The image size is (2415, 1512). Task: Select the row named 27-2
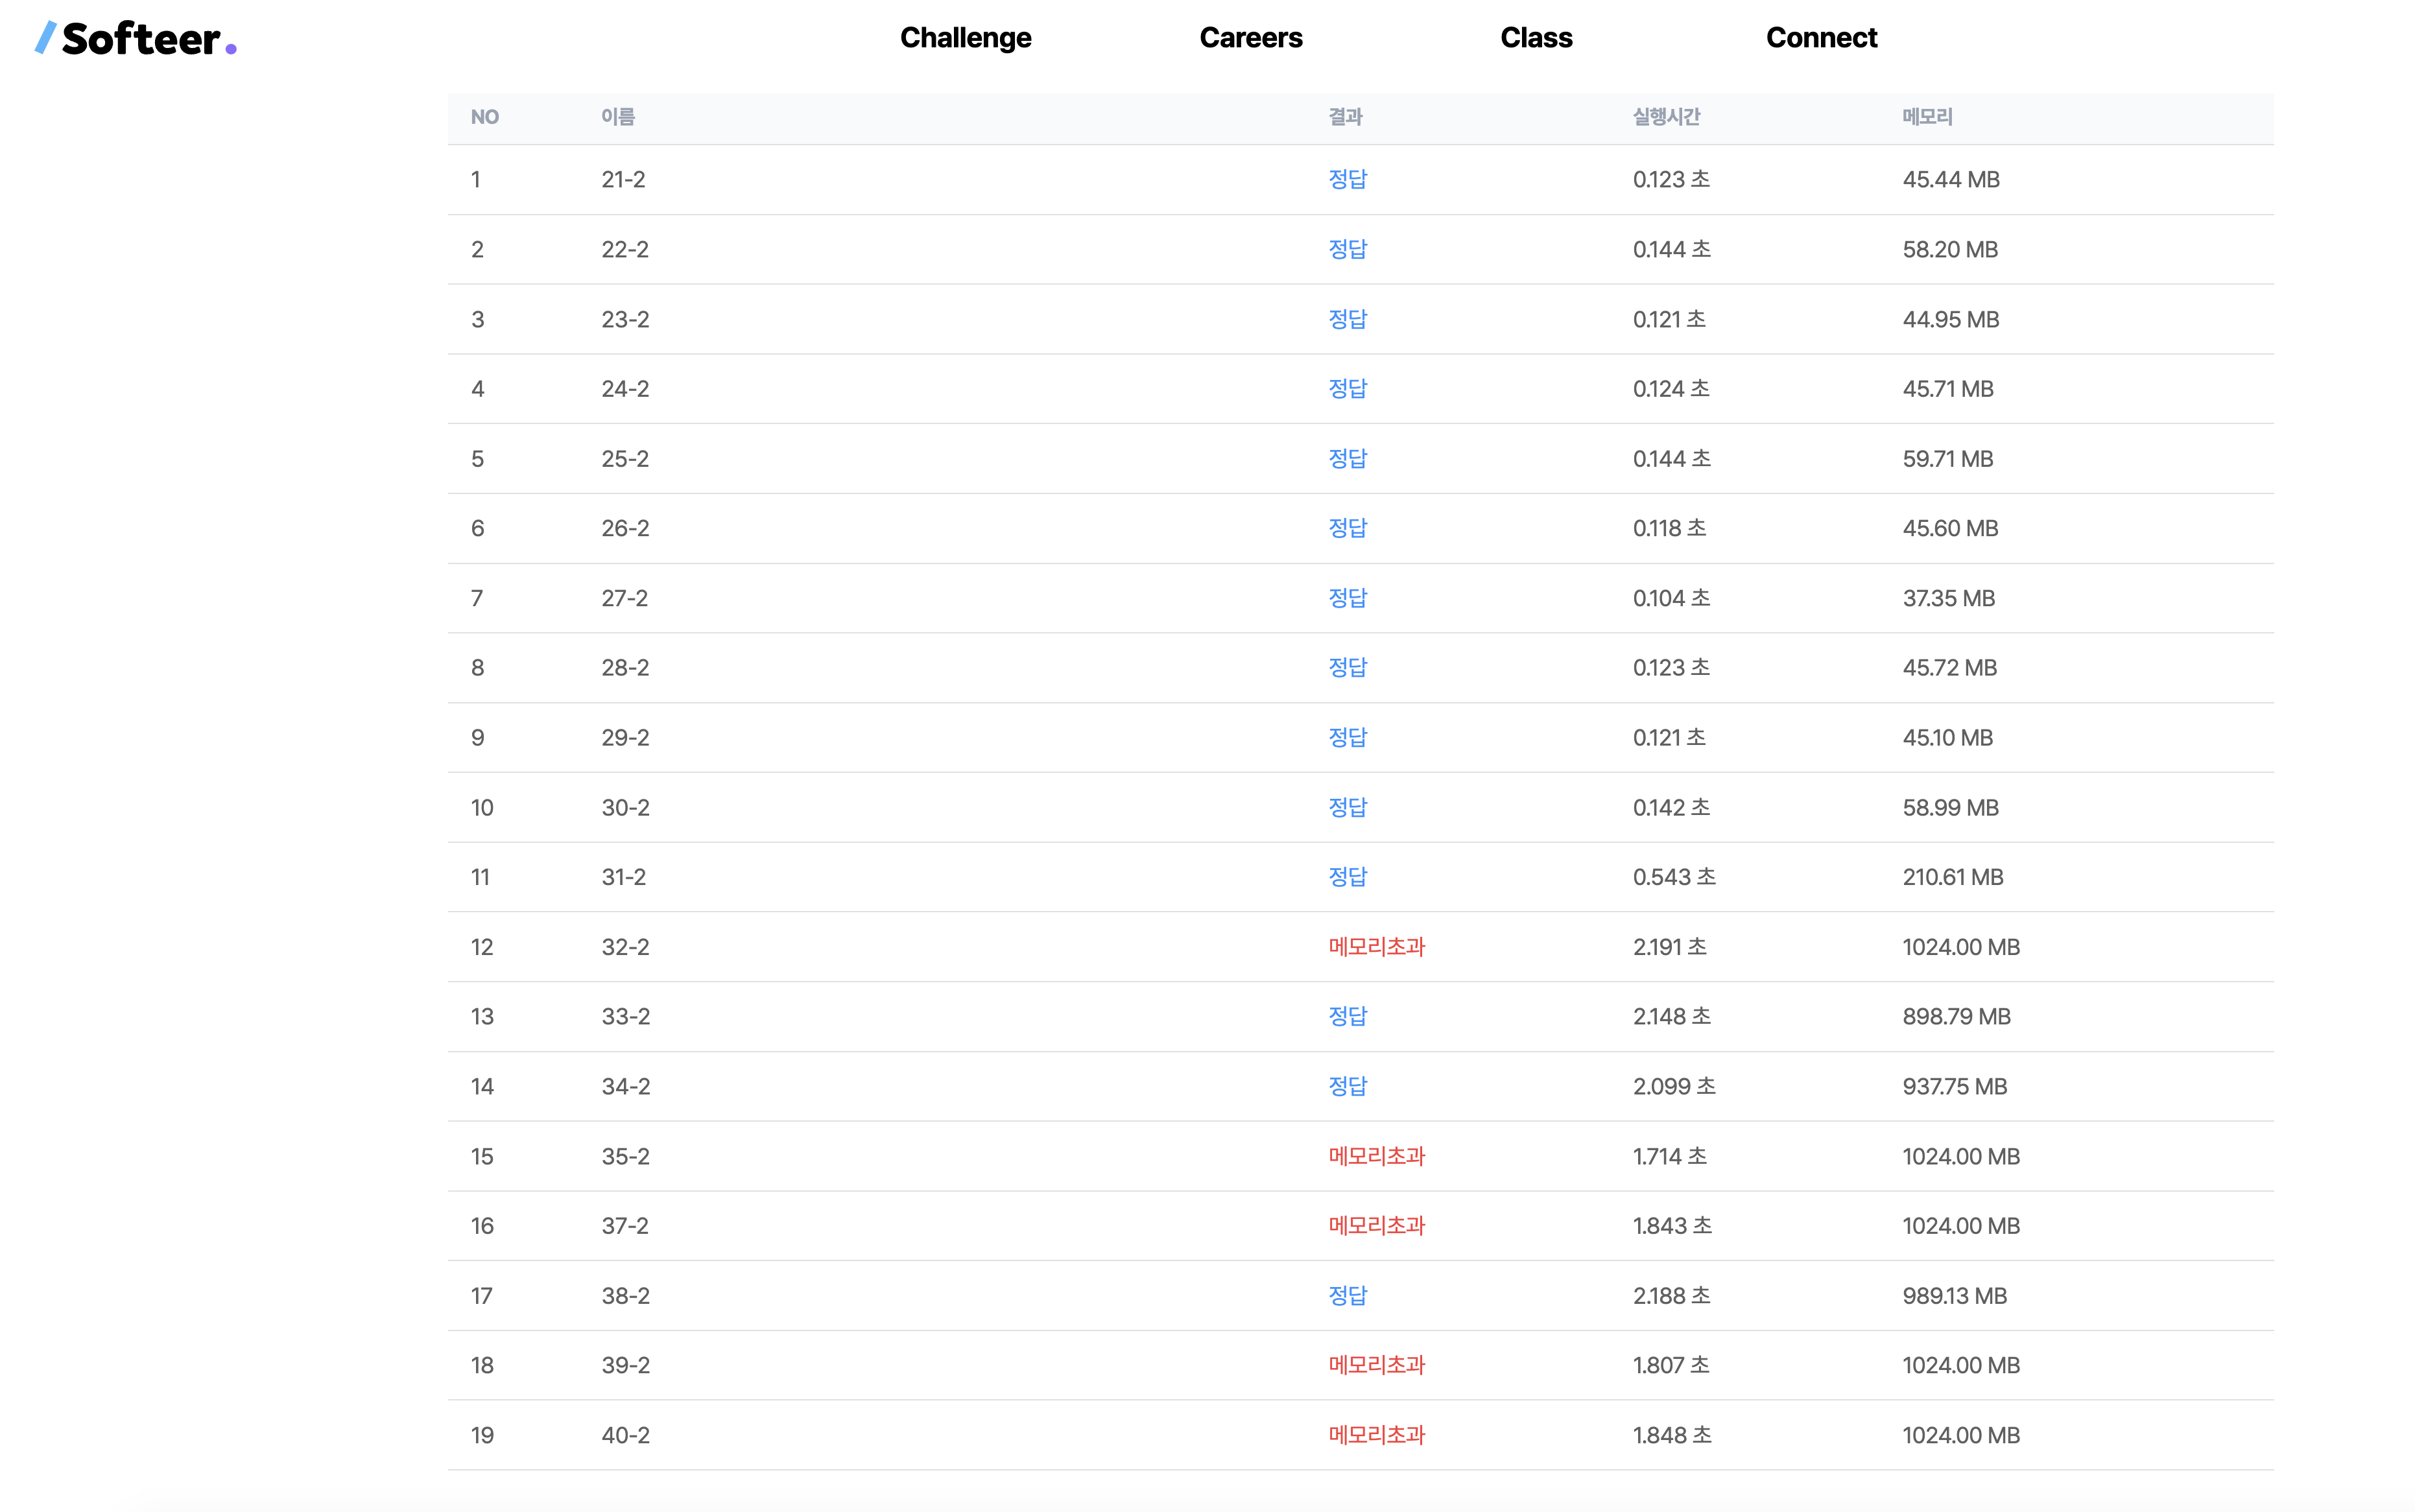tap(625, 598)
